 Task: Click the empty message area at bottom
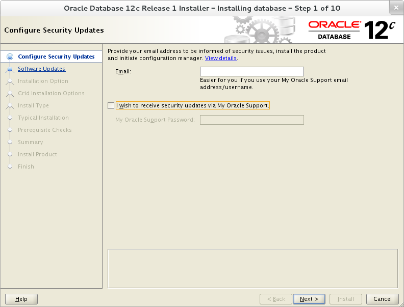coord(252,268)
